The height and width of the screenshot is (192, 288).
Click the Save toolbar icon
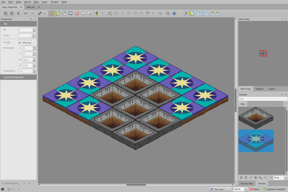pyautogui.click(x=18, y=13)
